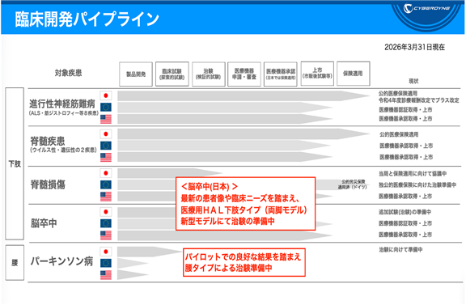Click Japan flag beside 進行性神経筋難病
Image resolution: width=466 pixels, height=305 pixels.
click(x=106, y=95)
